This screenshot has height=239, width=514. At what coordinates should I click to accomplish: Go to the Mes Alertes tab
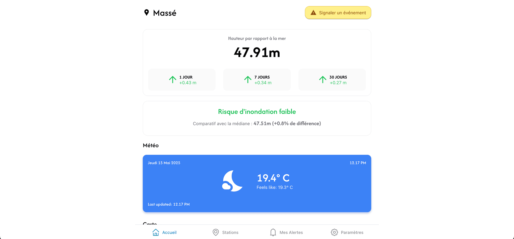coord(286,232)
